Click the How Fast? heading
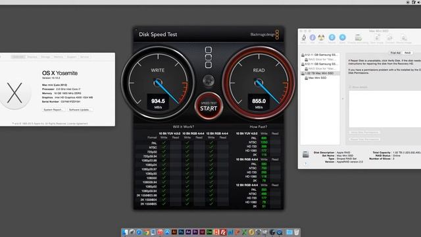 click(x=259, y=126)
